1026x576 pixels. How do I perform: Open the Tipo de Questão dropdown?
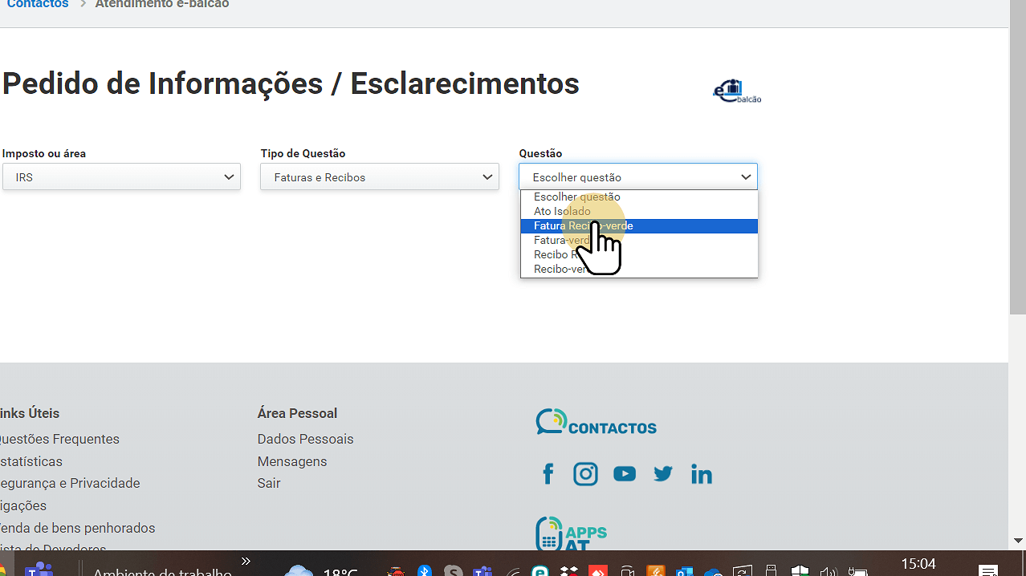pos(379,177)
